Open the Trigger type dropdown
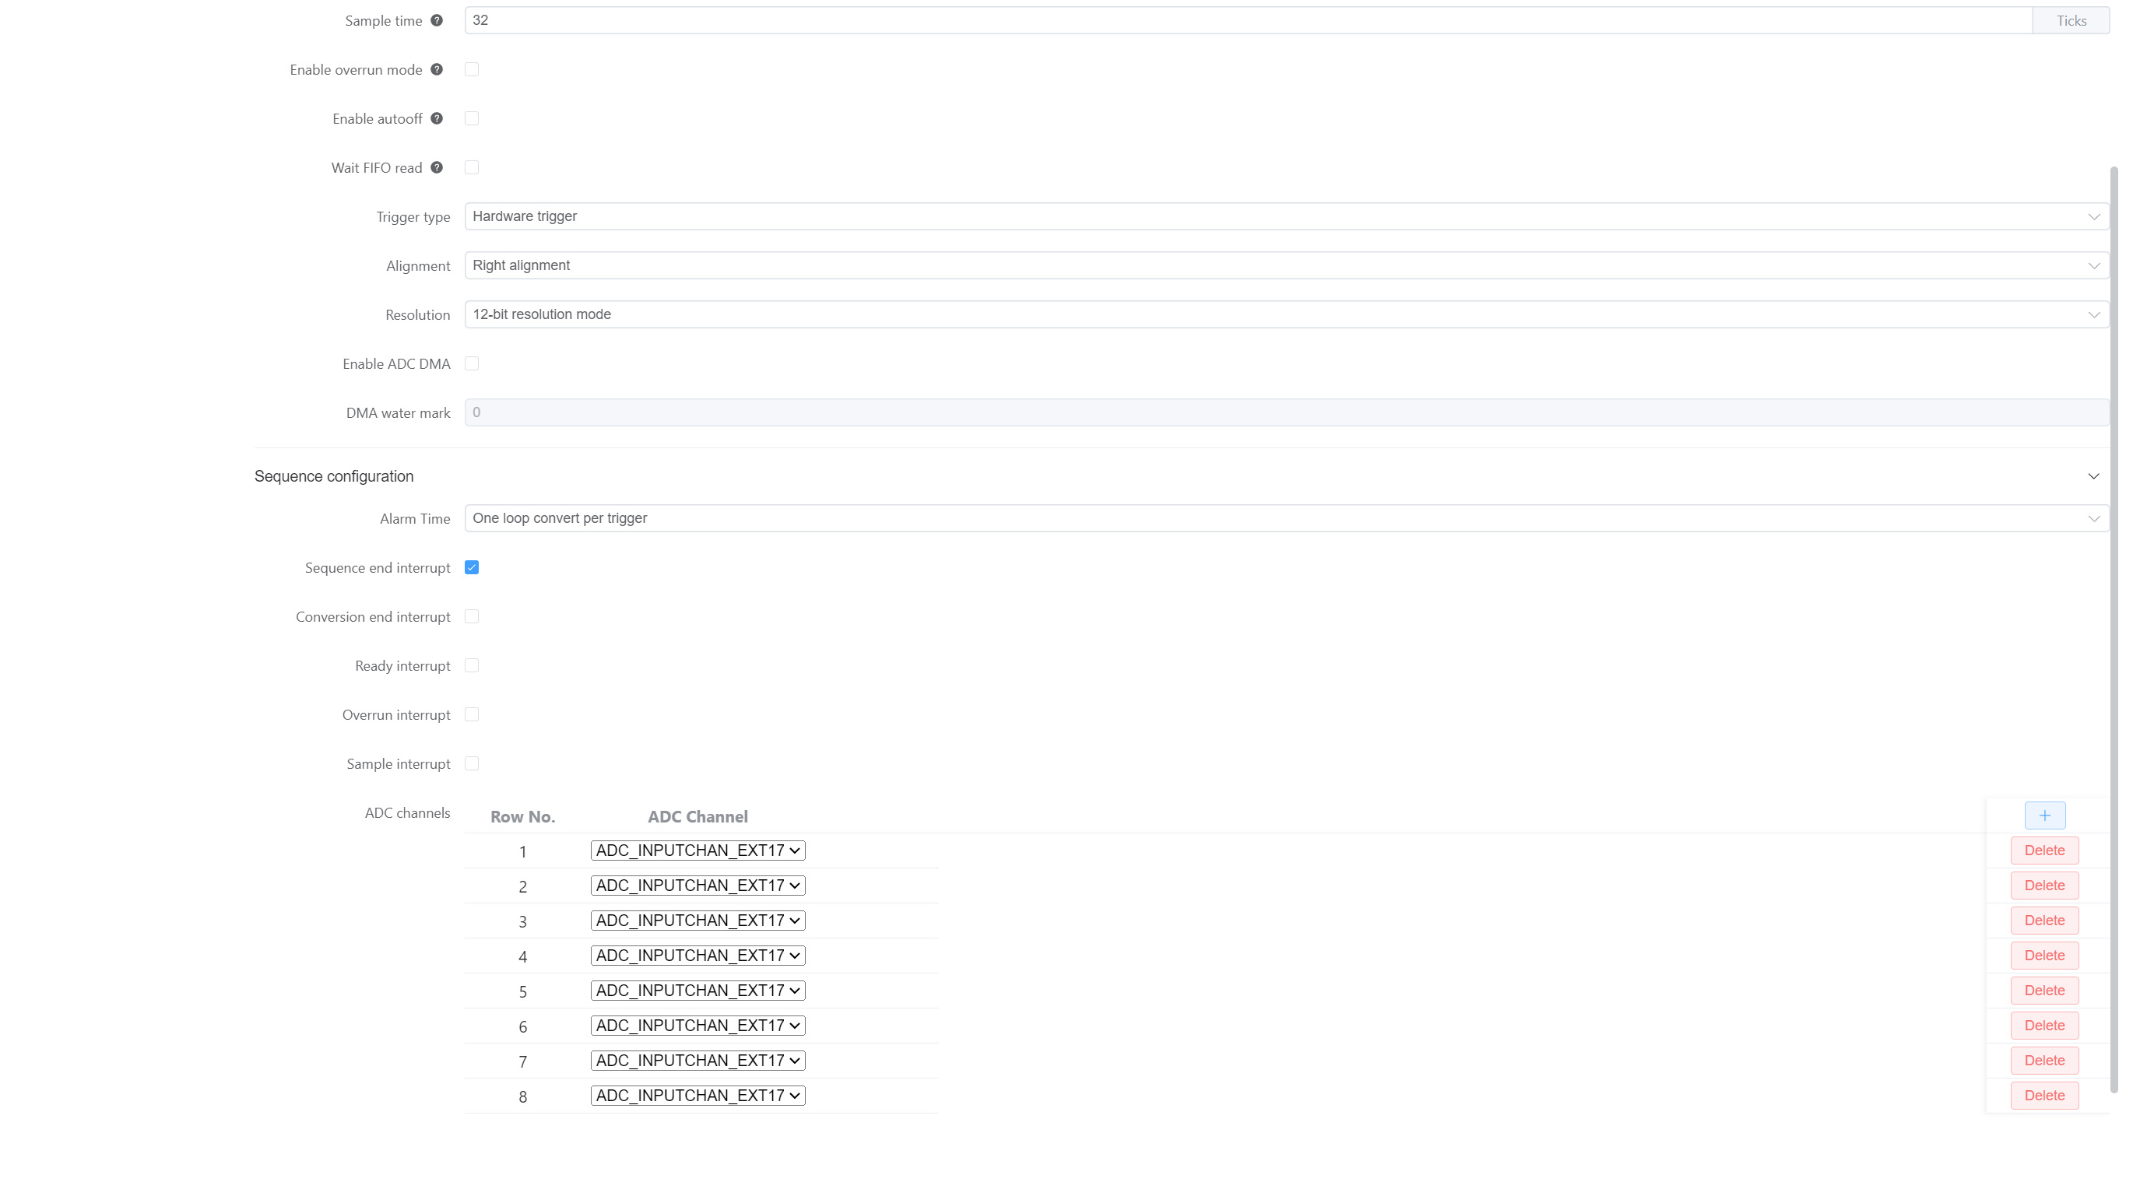Image resolution: width=2133 pixels, height=1182 pixels. pos(1285,216)
